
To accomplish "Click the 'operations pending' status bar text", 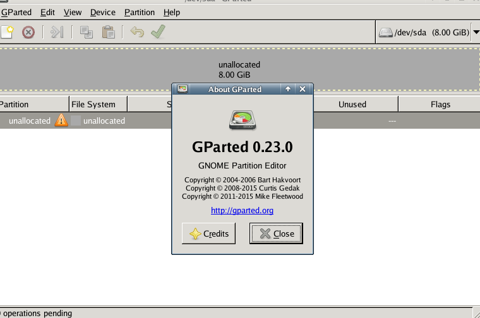I will point(37,314).
